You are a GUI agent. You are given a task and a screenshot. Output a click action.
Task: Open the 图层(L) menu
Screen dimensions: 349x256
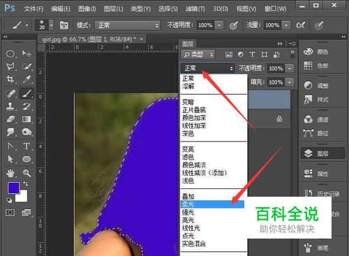point(113,9)
